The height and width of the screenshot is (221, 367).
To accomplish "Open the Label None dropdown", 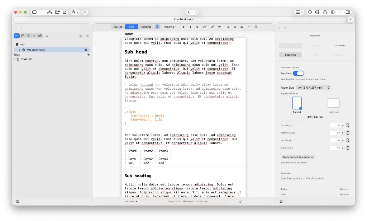I will click(x=344, y=194).
